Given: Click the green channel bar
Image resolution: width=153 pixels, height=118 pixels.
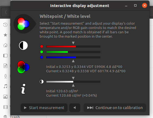Looking at the screenshot, I should tap(73, 52).
